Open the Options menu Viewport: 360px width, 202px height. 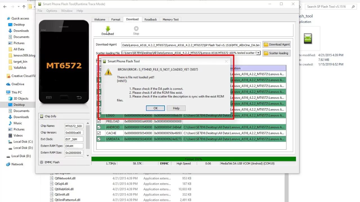coord(52,11)
